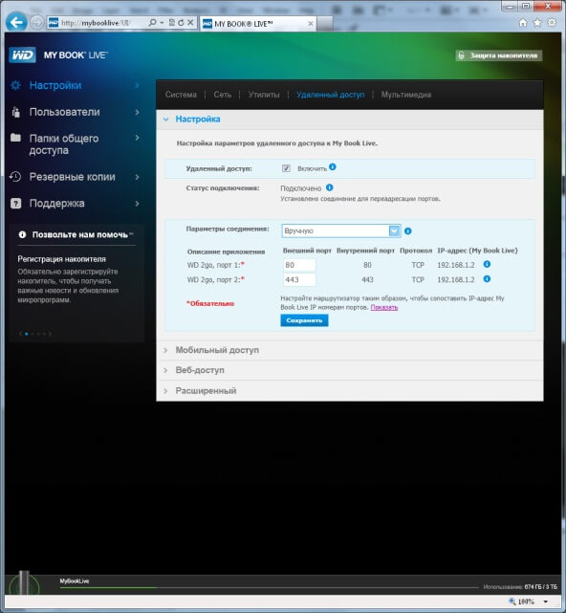Click info icon for WD 2go port 2 row
566x613 pixels.
point(487,279)
